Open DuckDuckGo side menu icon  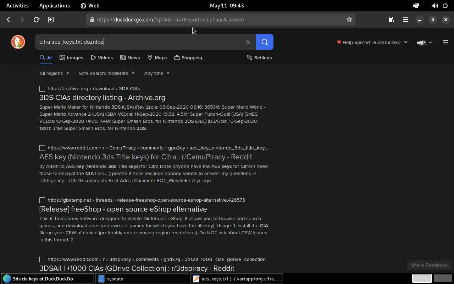pos(445,42)
